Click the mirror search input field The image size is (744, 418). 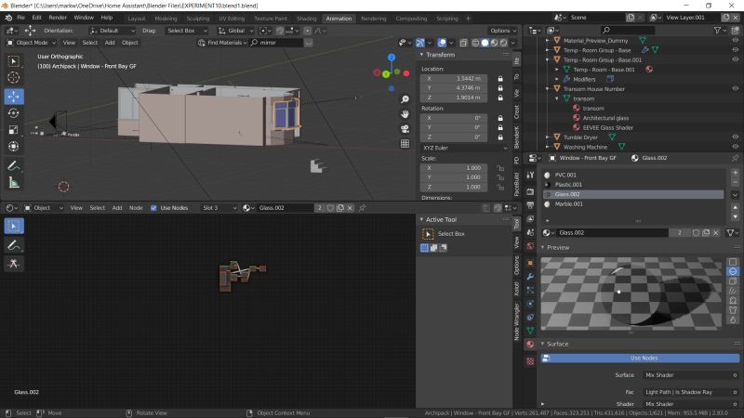pyautogui.click(x=277, y=43)
